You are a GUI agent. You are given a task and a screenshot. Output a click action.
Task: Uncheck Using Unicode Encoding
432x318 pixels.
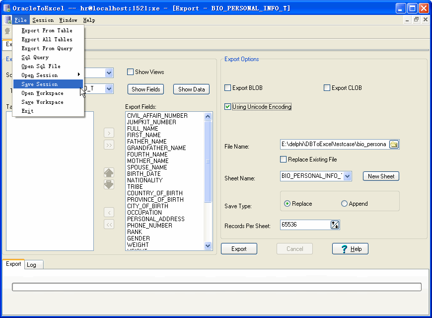[227, 107]
